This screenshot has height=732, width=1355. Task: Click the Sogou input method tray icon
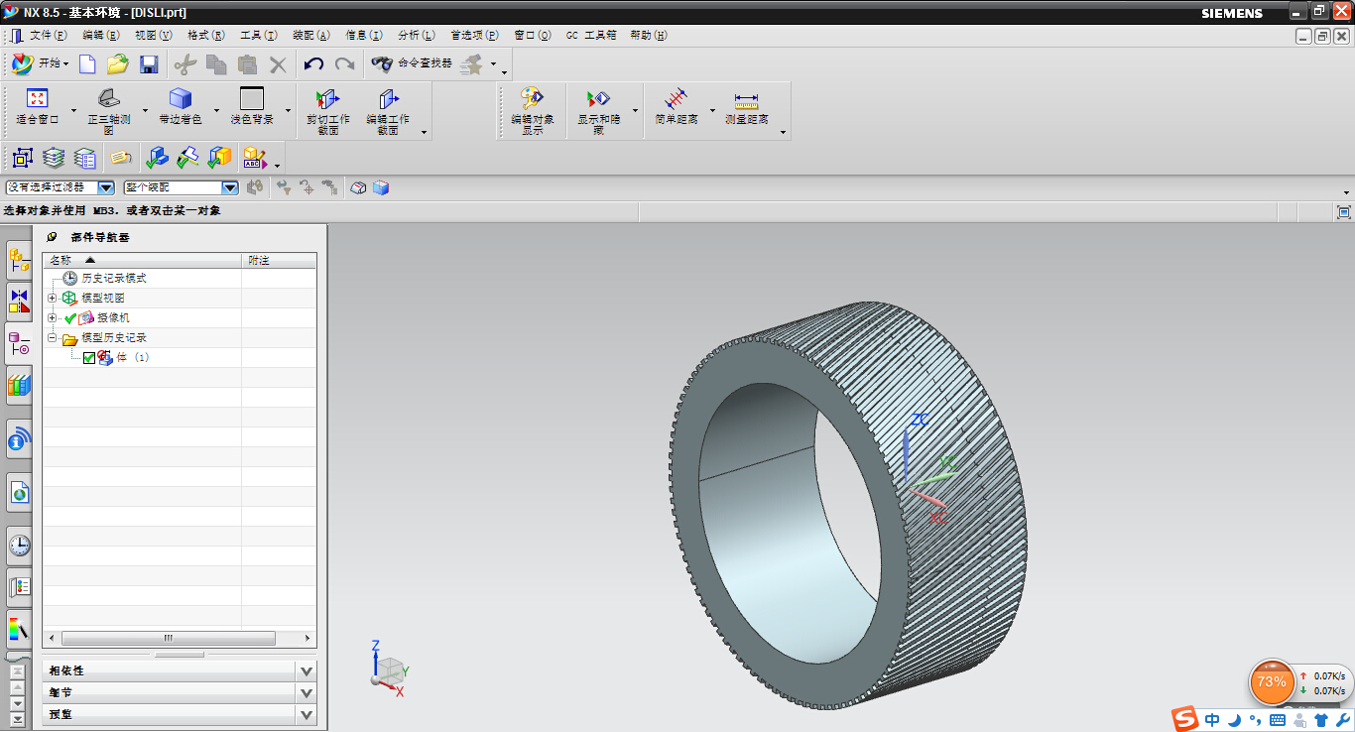click(1185, 719)
